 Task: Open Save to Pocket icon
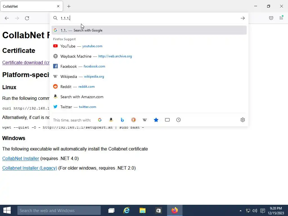[271, 18]
